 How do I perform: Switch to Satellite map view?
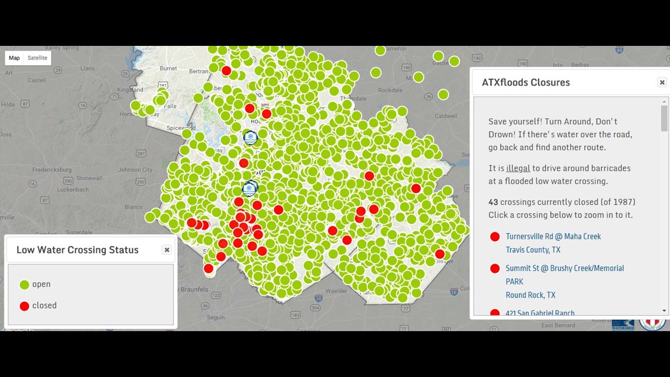point(38,58)
